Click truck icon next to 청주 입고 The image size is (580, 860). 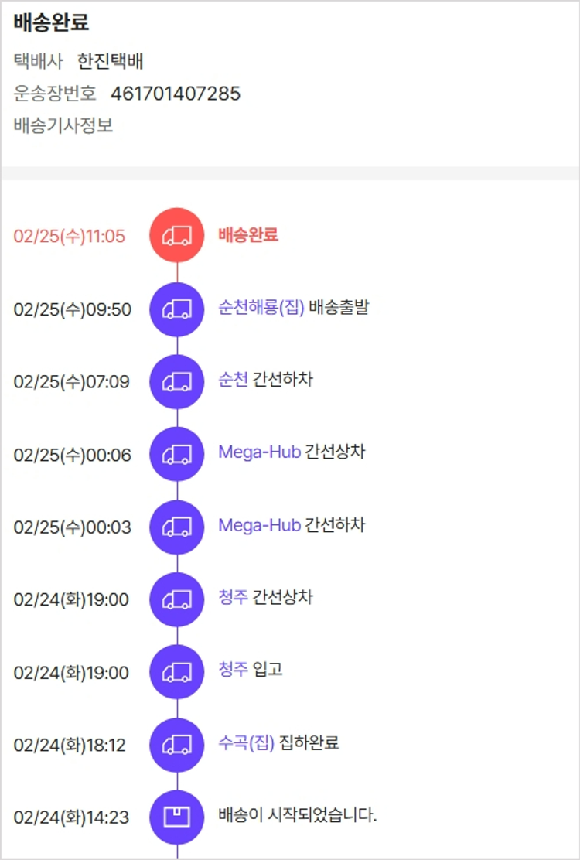tap(177, 672)
